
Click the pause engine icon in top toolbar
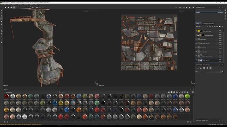point(180,7)
